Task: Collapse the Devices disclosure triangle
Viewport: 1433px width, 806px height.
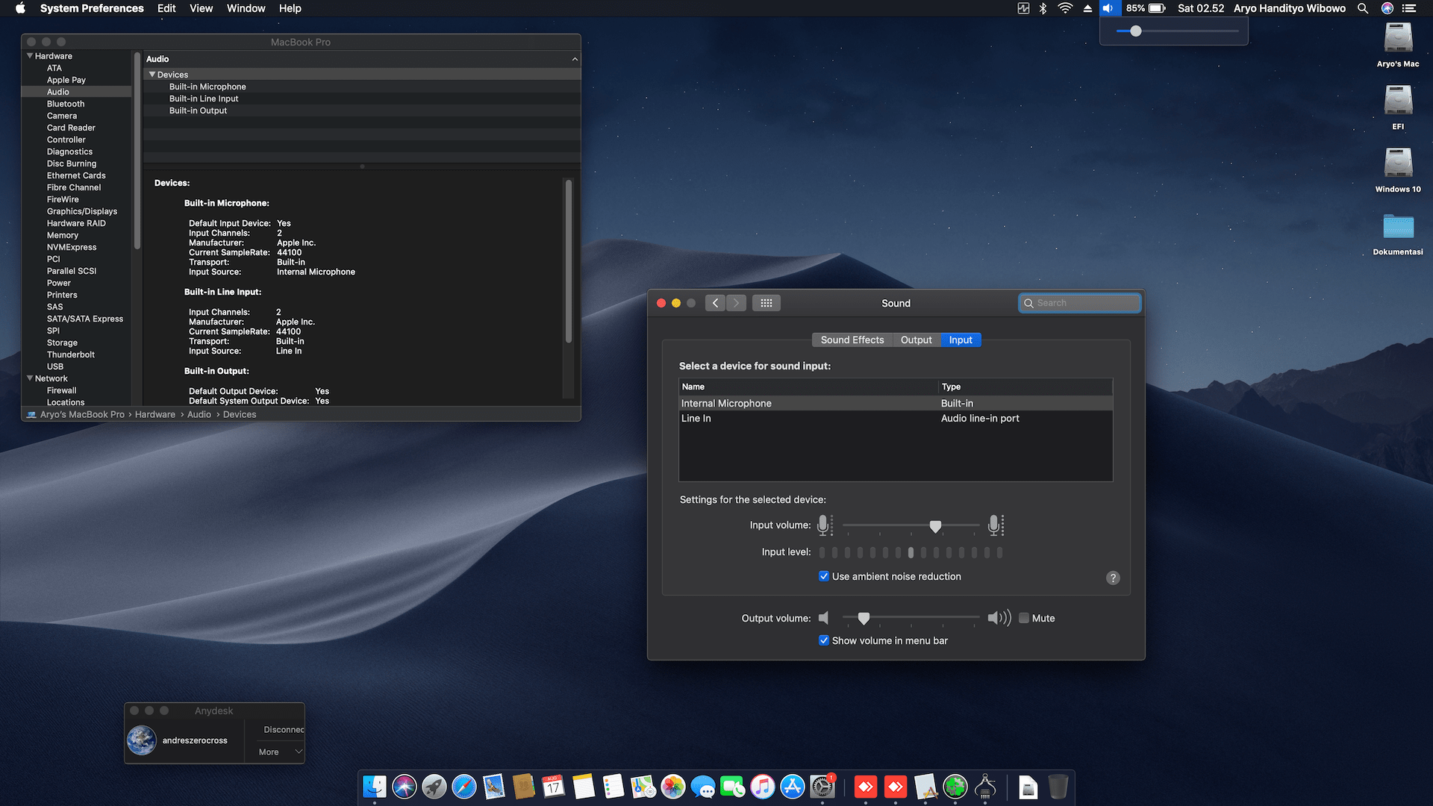Action: point(152,75)
